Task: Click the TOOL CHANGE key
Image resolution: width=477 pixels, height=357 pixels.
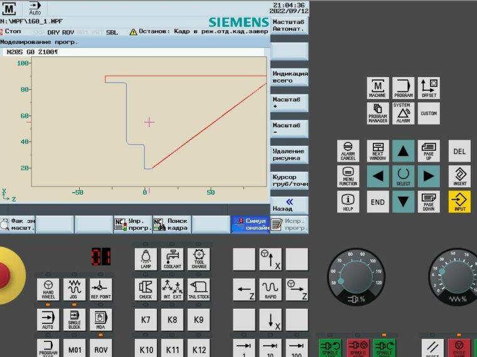Action: tap(199, 259)
